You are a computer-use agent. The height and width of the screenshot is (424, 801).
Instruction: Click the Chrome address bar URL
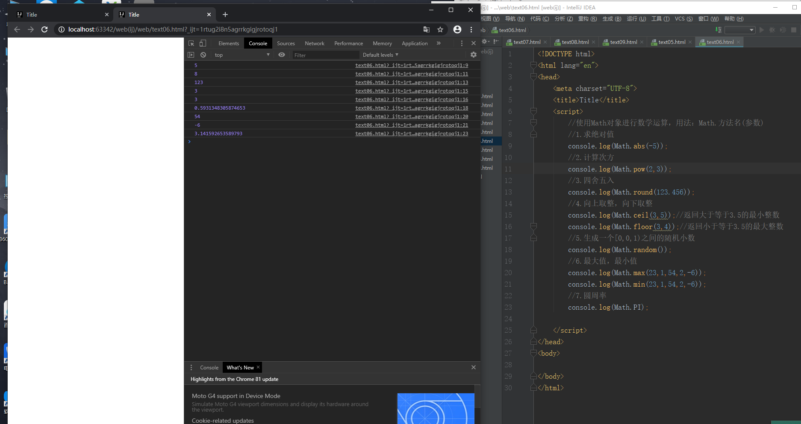[x=173, y=29]
